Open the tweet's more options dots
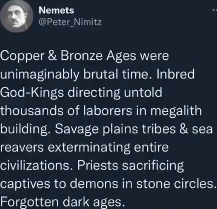Image resolution: width=217 pixels, height=209 pixels. 215,10
